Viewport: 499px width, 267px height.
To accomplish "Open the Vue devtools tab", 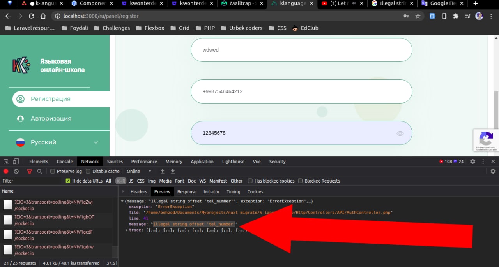I will click(257, 162).
